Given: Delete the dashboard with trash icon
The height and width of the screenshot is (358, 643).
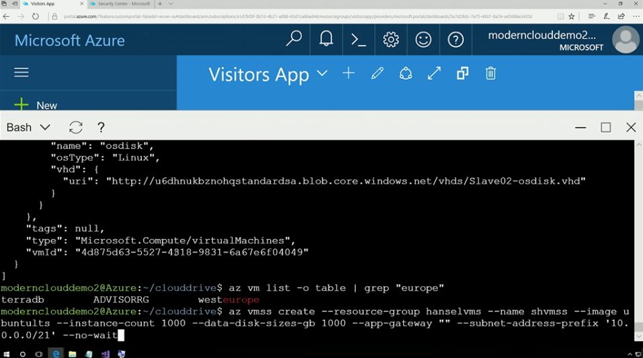Looking at the screenshot, I should [490, 73].
